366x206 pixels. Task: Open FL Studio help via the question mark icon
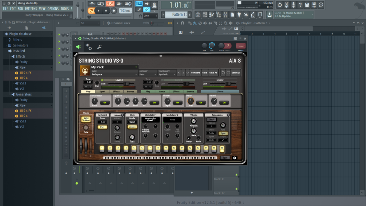click(300, 4)
